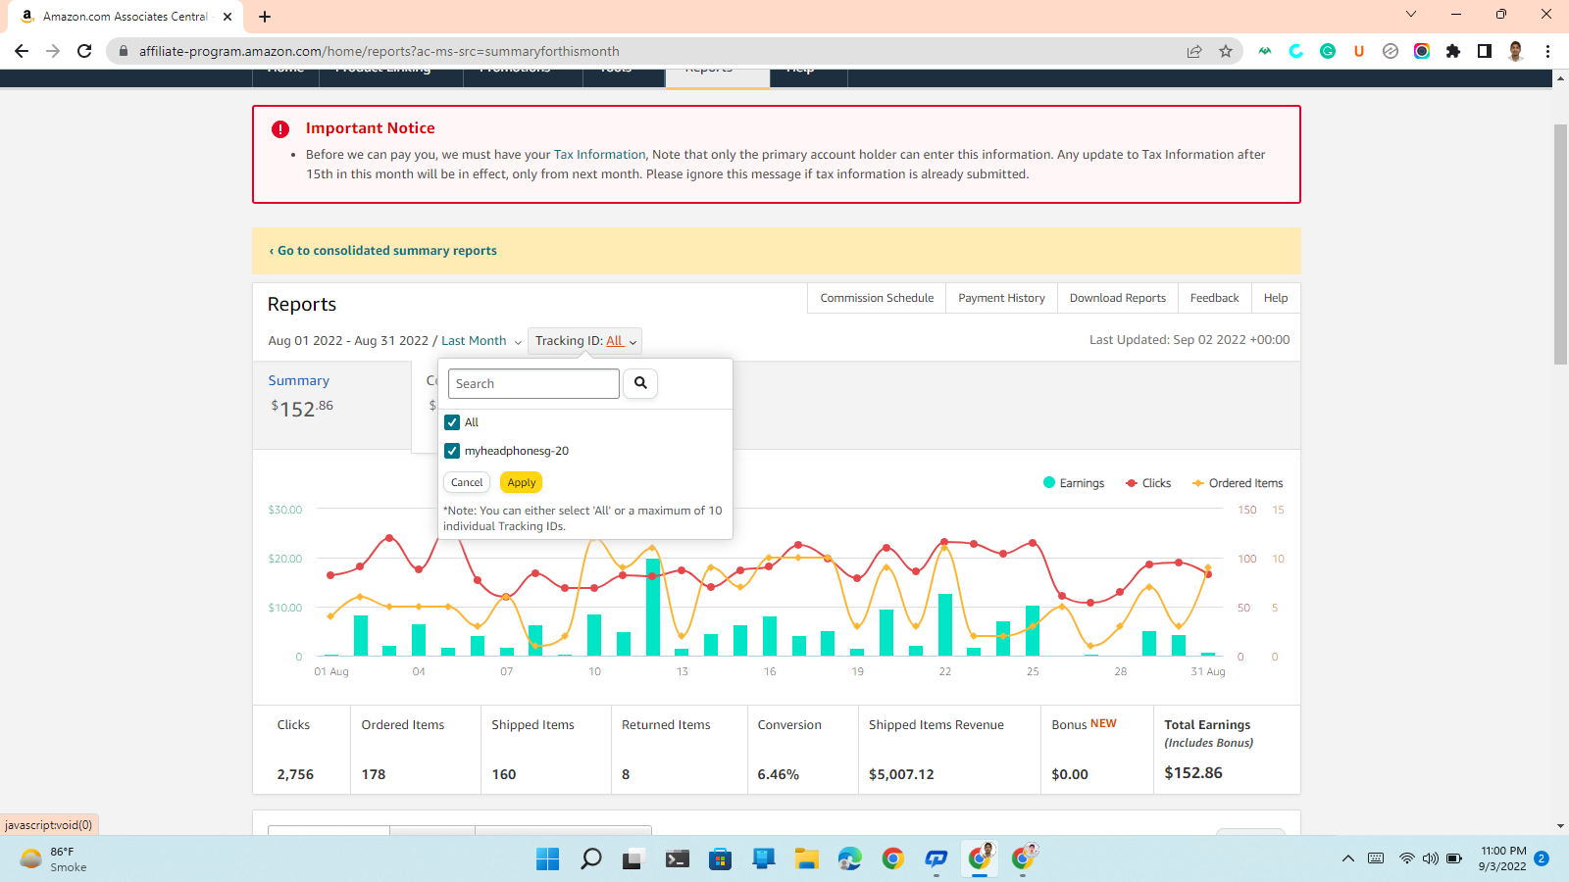Click the Shipped Items Revenue $5,007.12
The height and width of the screenshot is (882, 1569).
[901, 774]
